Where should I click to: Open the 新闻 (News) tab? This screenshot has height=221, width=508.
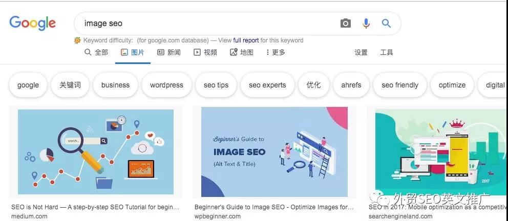point(169,52)
